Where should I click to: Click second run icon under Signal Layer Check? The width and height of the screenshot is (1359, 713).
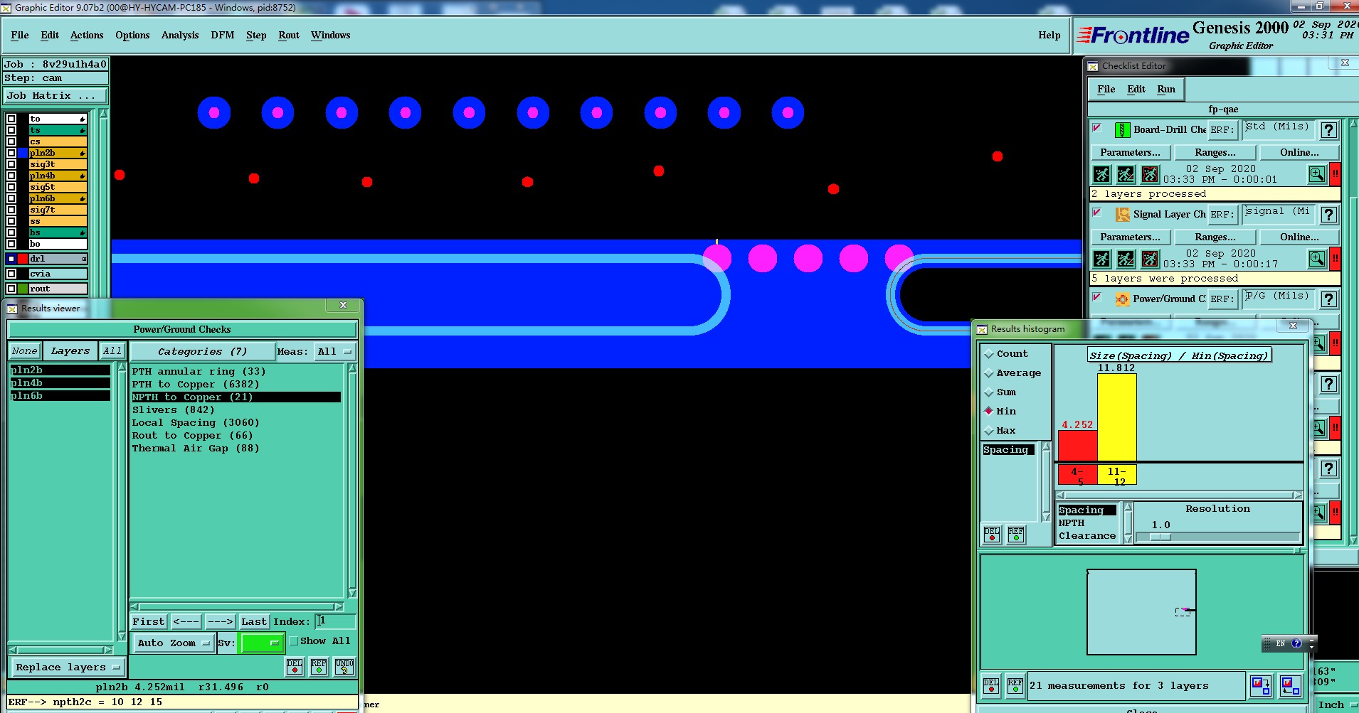point(1126,259)
